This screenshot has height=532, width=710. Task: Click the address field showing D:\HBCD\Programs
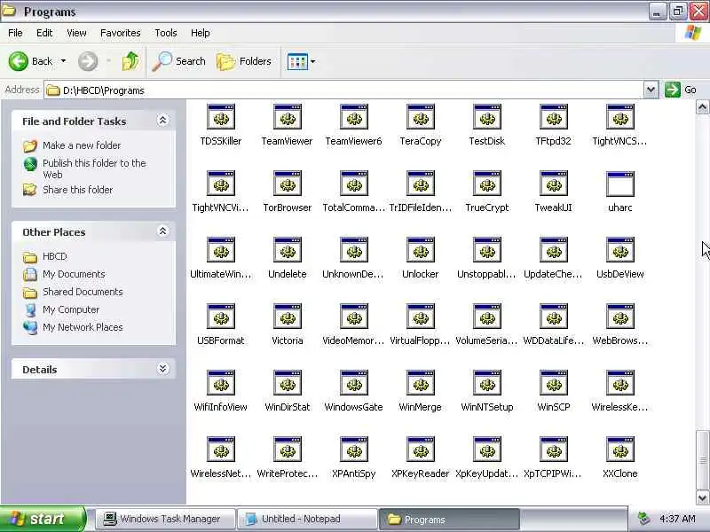tap(344, 90)
